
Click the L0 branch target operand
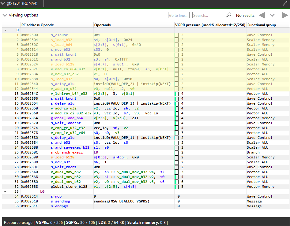click(96, 152)
